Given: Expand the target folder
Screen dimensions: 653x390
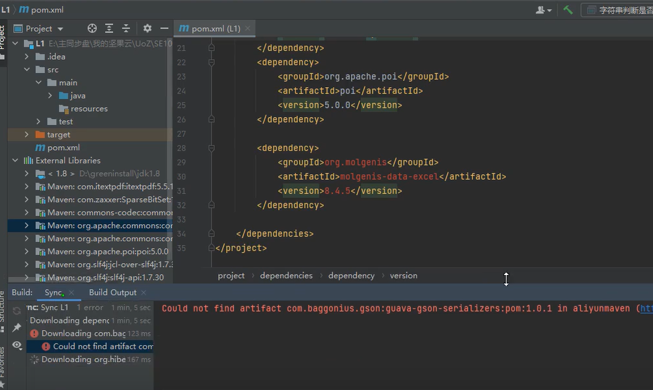Looking at the screenshot, I should point(27,134).
